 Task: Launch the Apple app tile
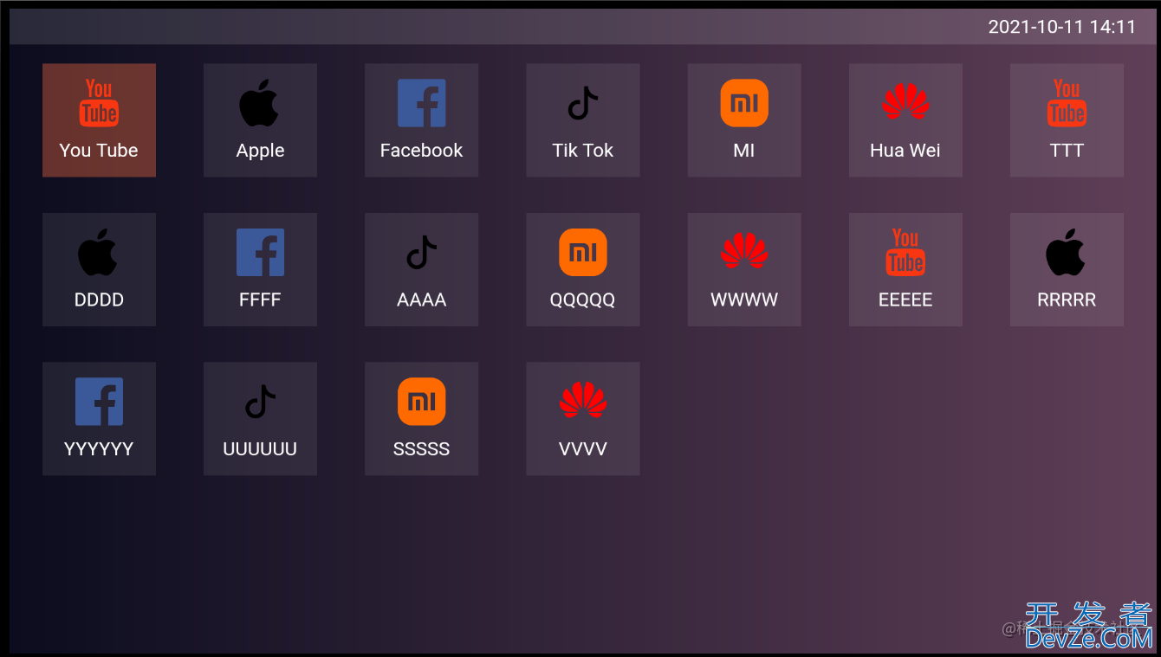260,120
